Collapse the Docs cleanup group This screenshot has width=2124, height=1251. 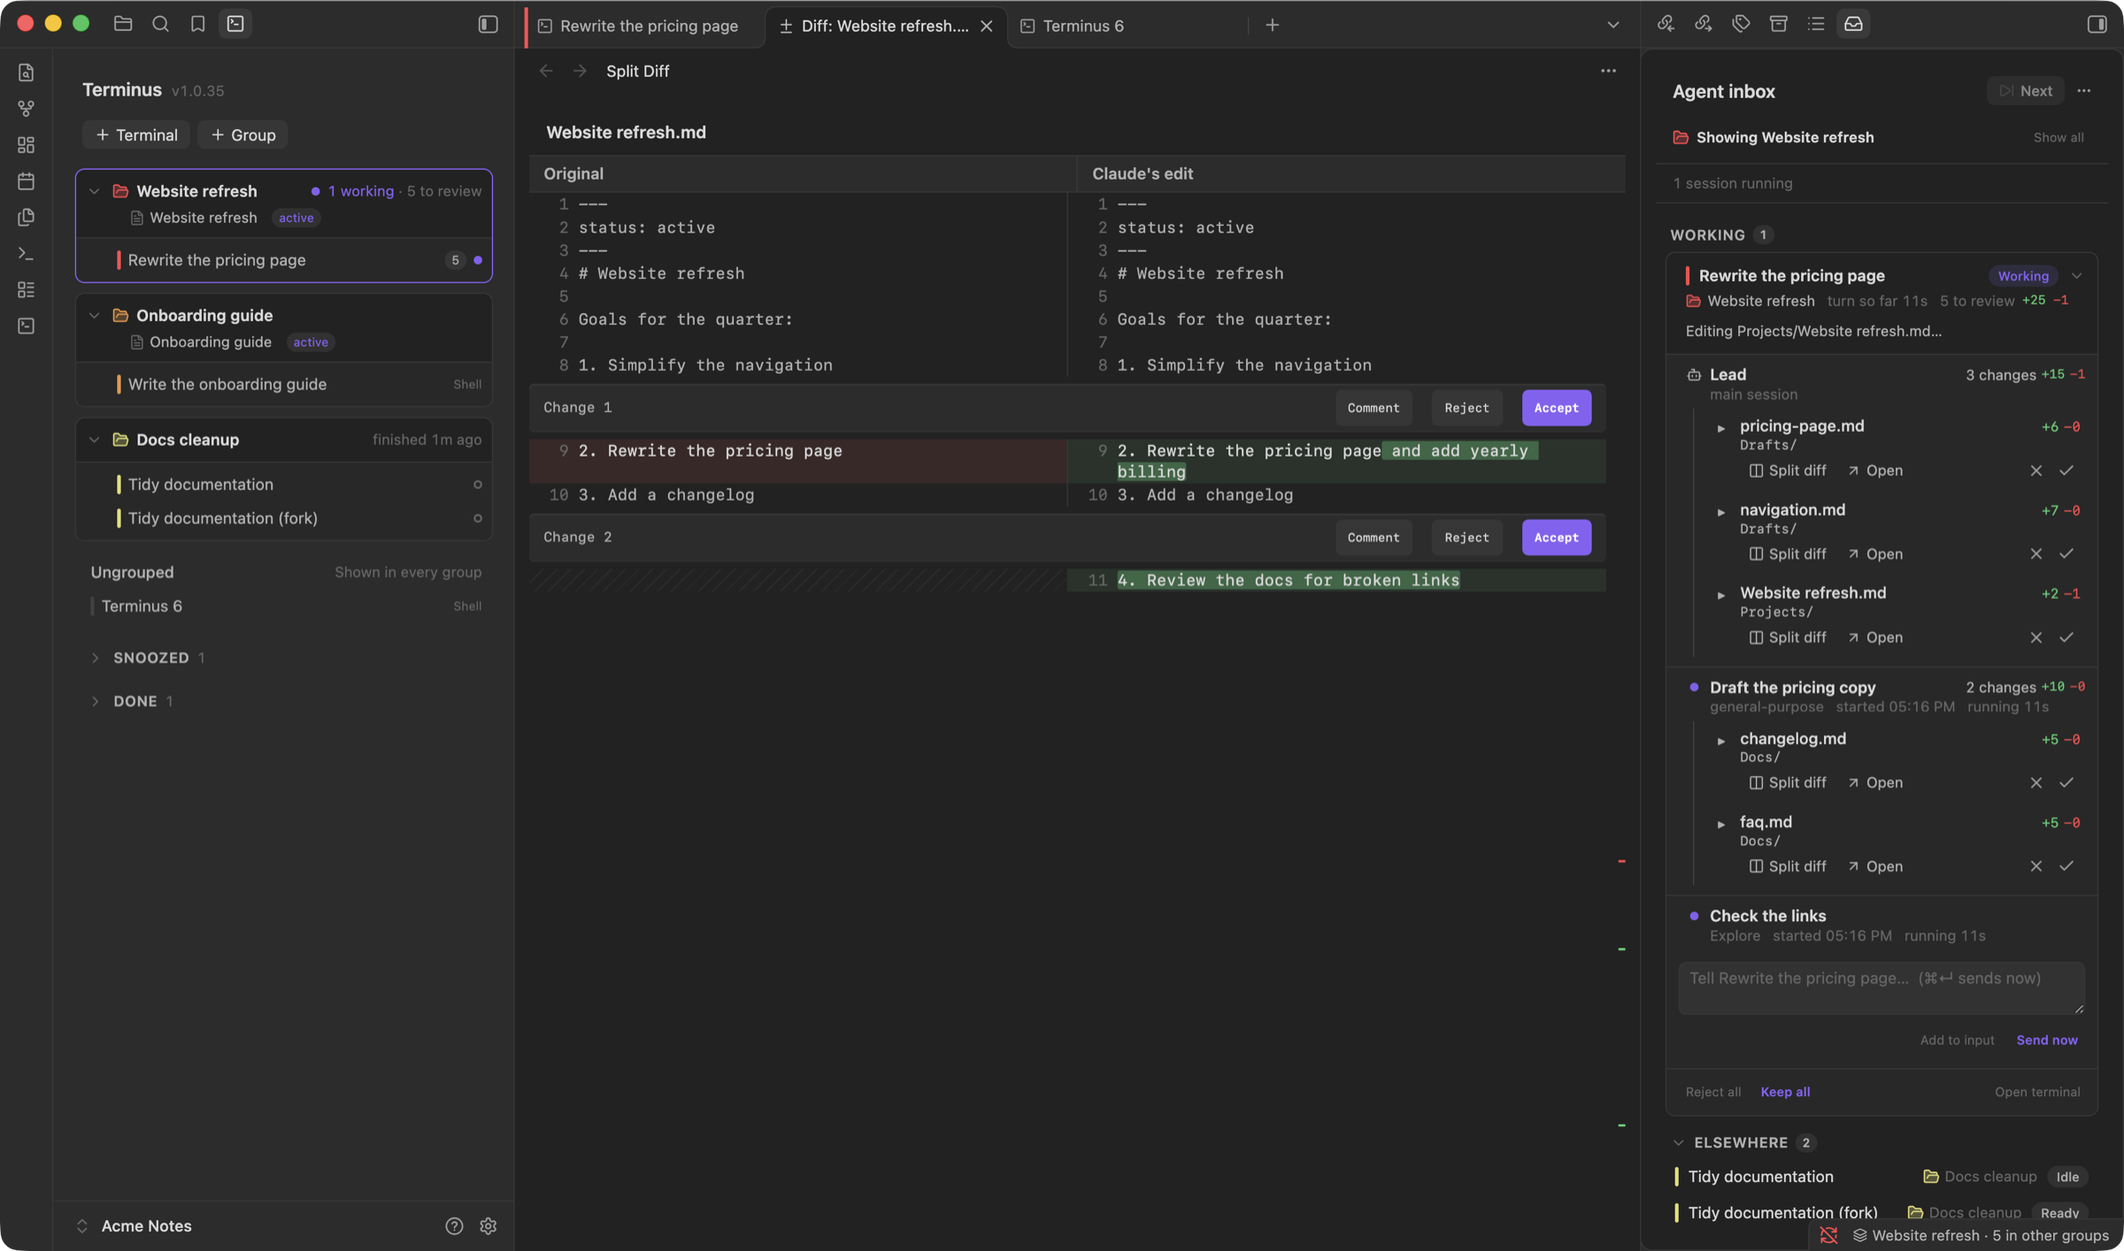click(x=94, y=440)
